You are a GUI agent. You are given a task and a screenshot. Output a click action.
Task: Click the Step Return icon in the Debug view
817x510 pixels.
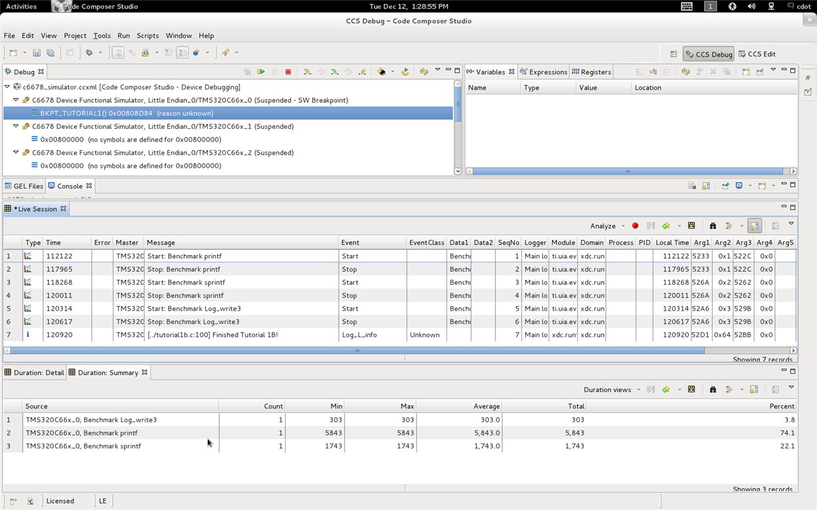coord(362,72)
